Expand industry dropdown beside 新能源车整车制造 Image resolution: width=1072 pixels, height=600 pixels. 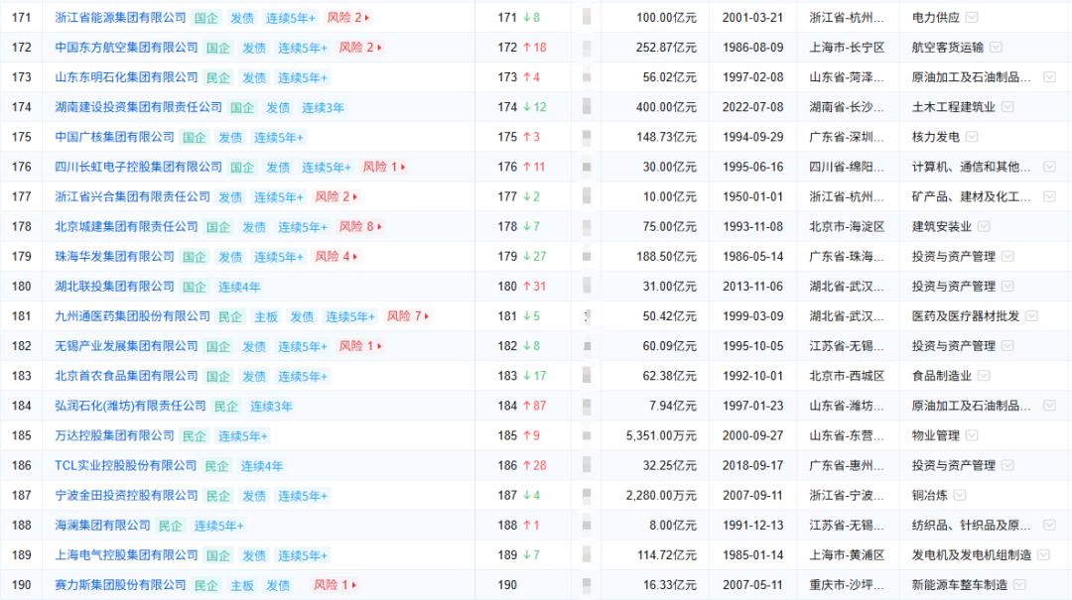pyautogui.click(x=1019, y=585)
